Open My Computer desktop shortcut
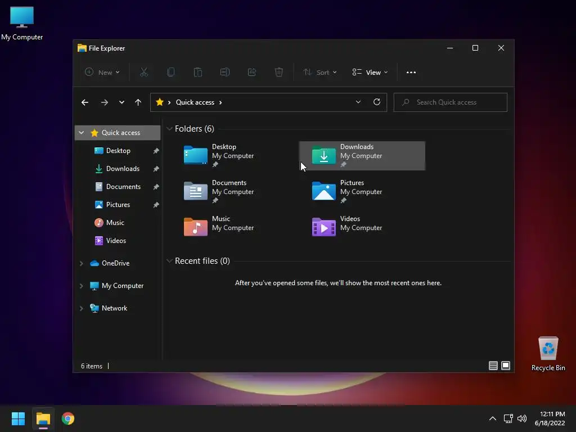Image resolution: width=576 pixels, height=432 pixels. pos(22,23)
